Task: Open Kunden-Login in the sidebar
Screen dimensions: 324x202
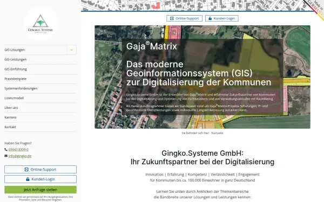Action: 40,179
